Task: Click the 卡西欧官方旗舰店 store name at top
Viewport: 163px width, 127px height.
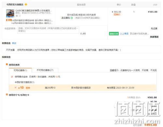Action: 15,5
